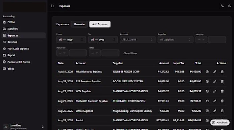Open the Amount operator dropdown

pos(201,40)
